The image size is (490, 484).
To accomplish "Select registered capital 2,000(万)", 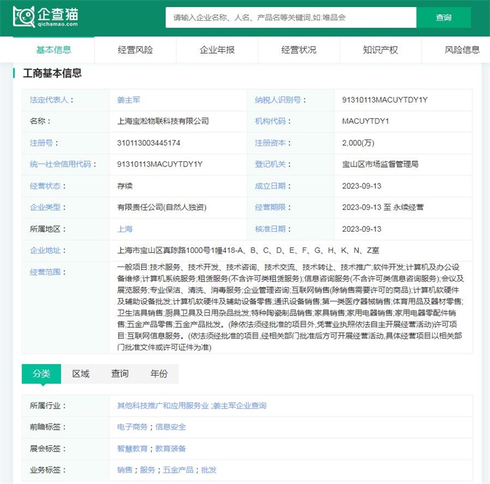I will click(x=358, y=143).
